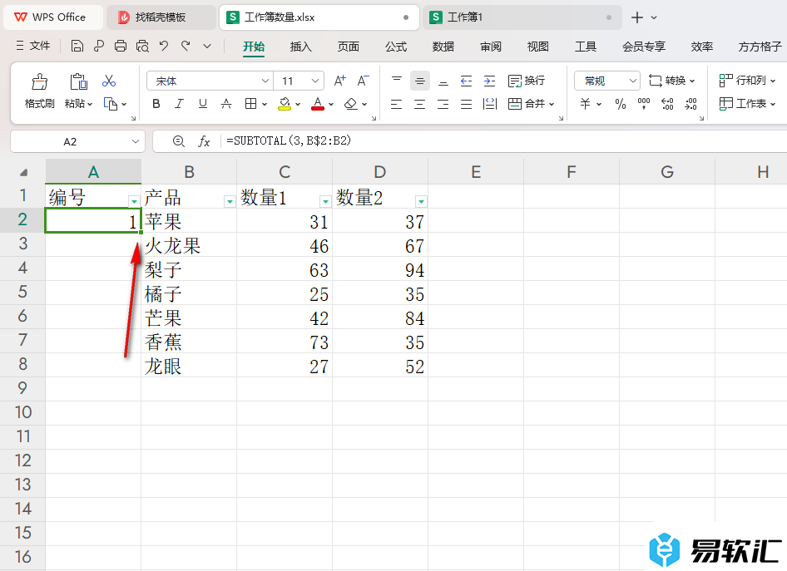Screen dimensions: 787x571
Task: Apply thousands separator style
Action: pos(643,104)
